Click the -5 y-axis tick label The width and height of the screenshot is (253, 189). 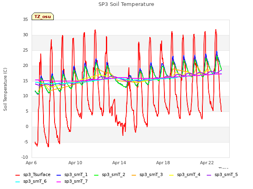click(26, 142)
